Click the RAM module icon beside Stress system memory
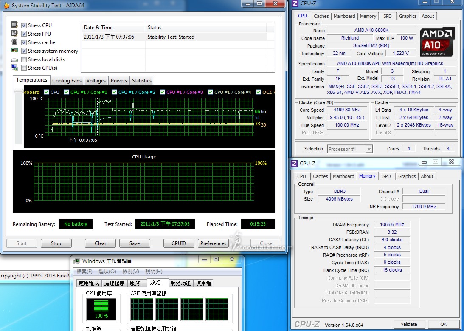Image resolution: width=464 pixels, height=331 pixels. (14, 50)
